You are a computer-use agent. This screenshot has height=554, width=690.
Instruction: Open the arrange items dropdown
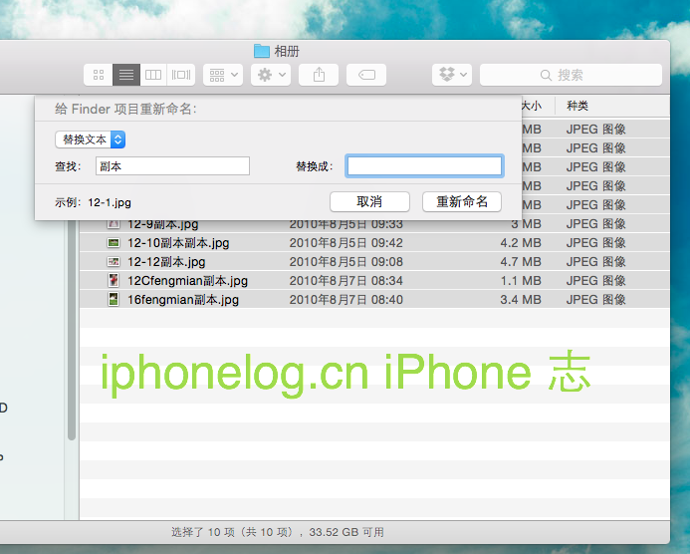223,75
